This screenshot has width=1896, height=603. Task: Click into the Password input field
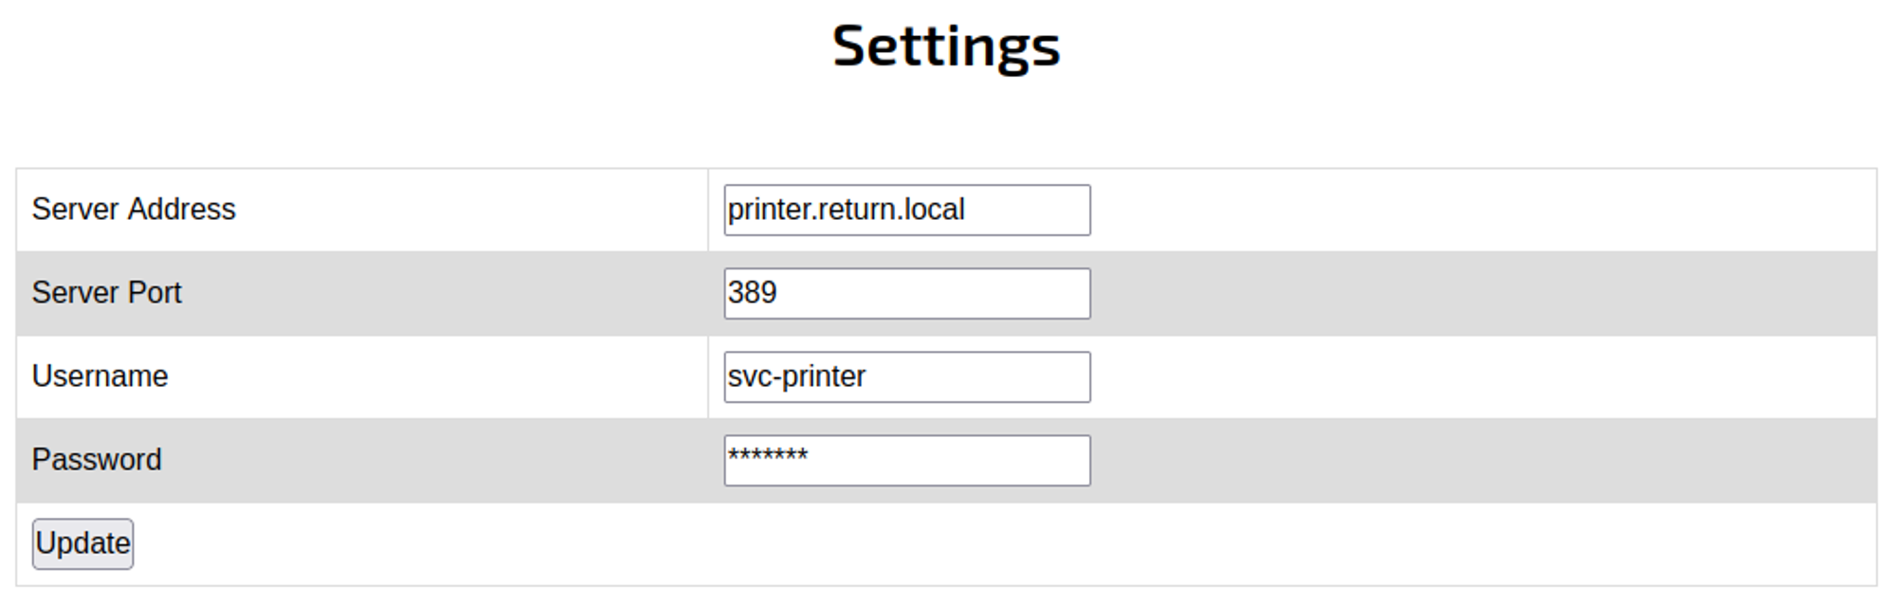(x=906, y=460)
